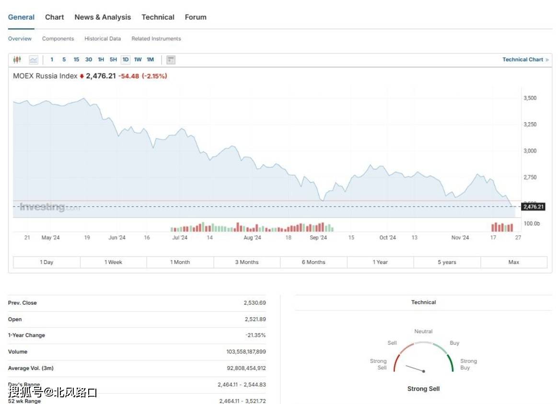Set chart range to 3 Months
Screen dimensions: 558x404
pyautogui.click(x=247, y=262)
